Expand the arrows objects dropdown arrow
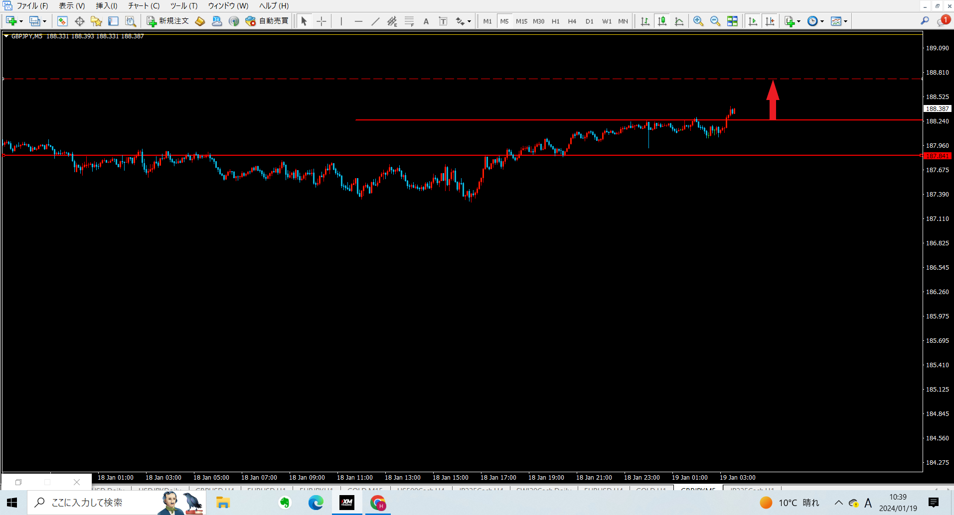The height and width of the screenshot is (515, 954). click(469, 21)
